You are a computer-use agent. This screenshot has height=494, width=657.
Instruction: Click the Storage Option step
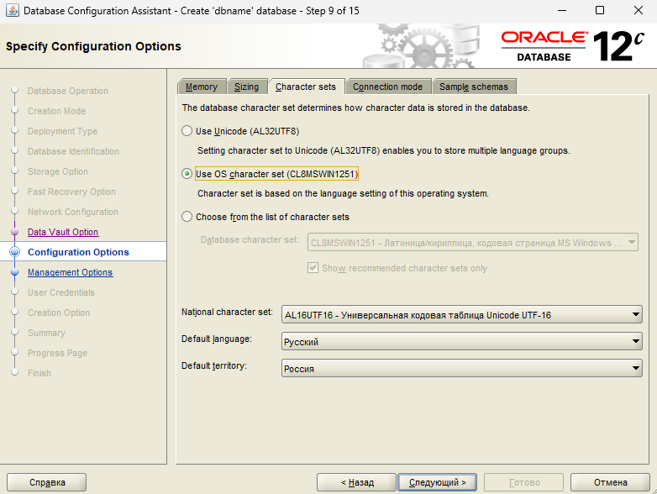tap(58, 171)
